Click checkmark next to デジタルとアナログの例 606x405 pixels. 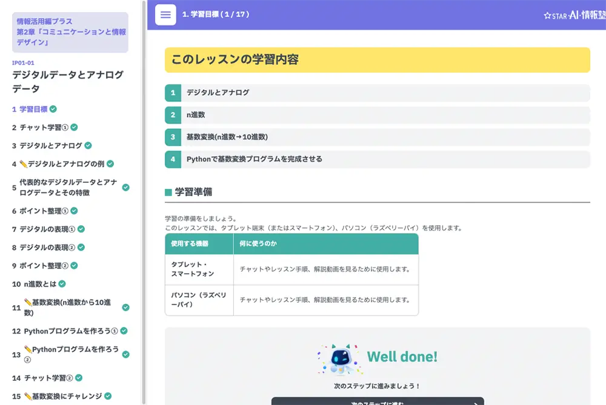pyautogui.click(x=110, y=163)
